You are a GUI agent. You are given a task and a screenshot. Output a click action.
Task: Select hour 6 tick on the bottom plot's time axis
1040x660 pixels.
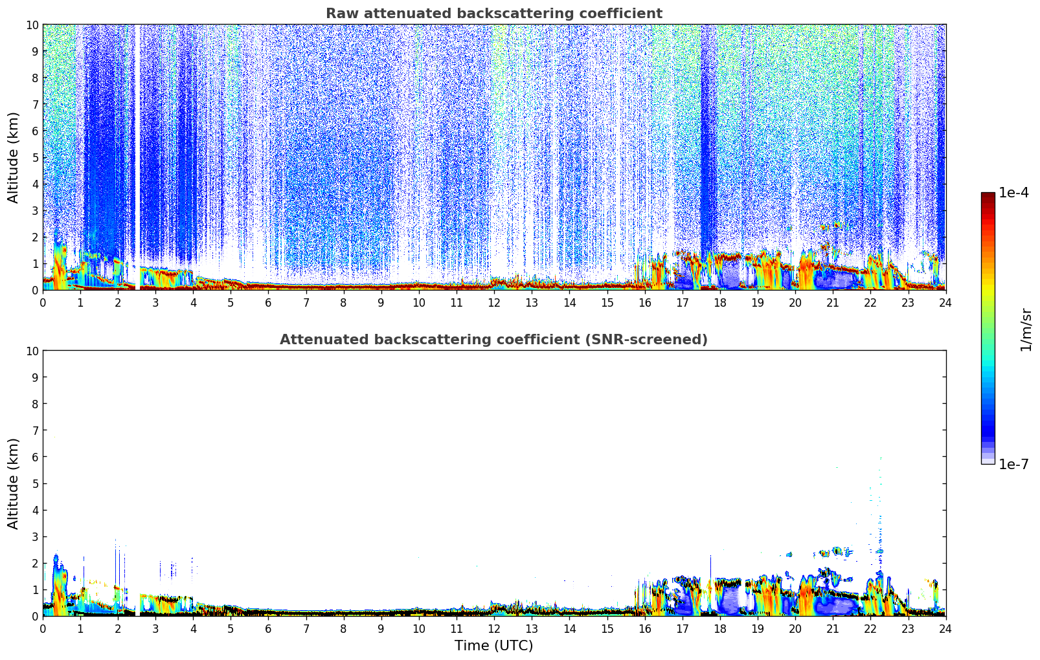point(269,628)
